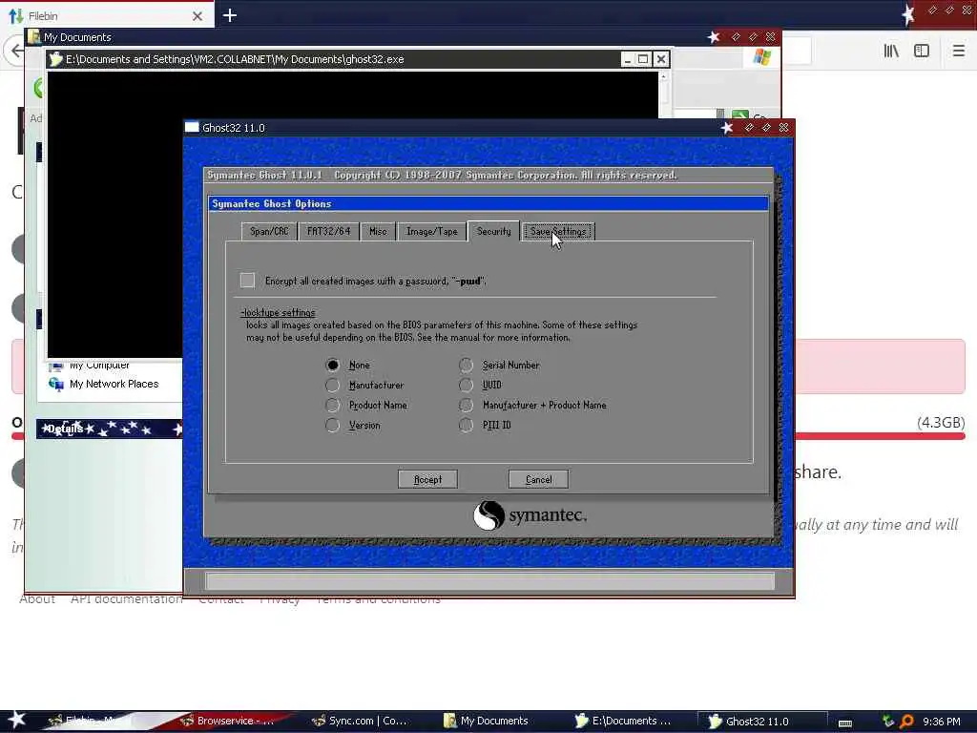The height and width of the screenshot is (733, 977).
Task: Click the star icon in My Documents title bar
Action: coord(714,37)
